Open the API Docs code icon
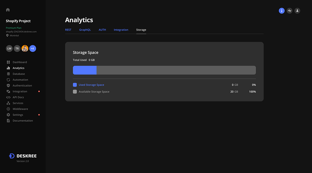 [x=8, y=97]
